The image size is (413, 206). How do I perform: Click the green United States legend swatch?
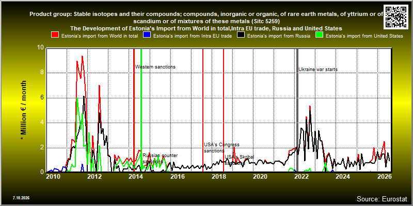pos(320,35)
